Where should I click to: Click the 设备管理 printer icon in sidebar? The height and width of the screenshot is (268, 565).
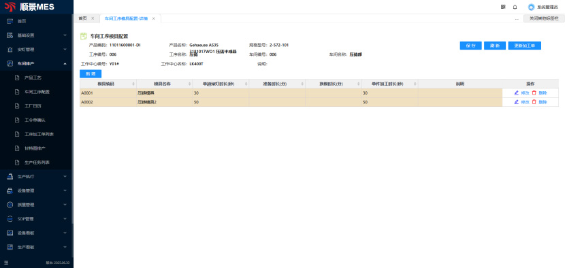coord(10,190)
